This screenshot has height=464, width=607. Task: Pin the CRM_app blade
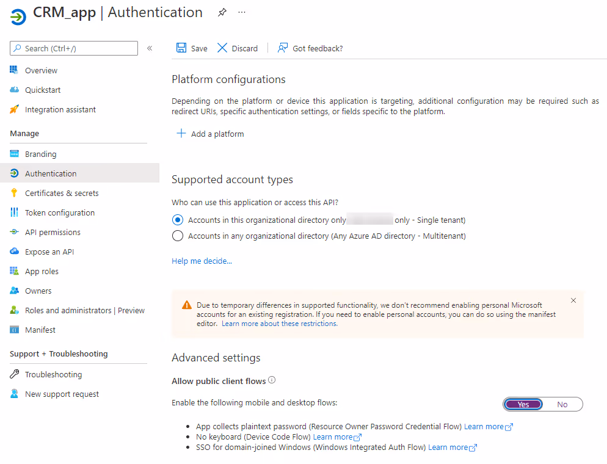click(x=222, y=12)
